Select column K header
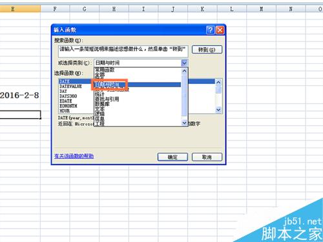Image resolution: width=323 pixels, height=242 pixels. point(202,9)
